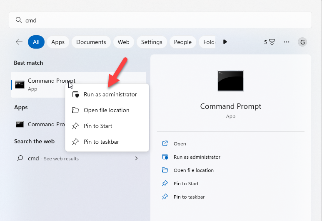This screenshot has width=322, height=221.
Task: Switch to the Documents filter tab
Action: [91, 42]
